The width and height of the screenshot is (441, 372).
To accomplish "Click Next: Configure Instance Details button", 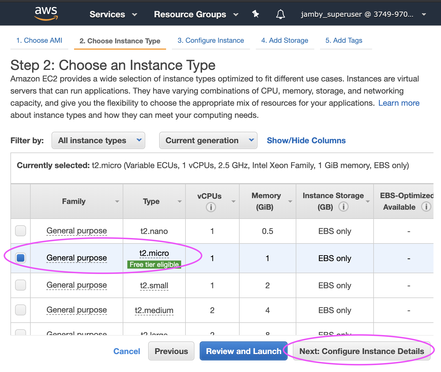I will point(361,351).
